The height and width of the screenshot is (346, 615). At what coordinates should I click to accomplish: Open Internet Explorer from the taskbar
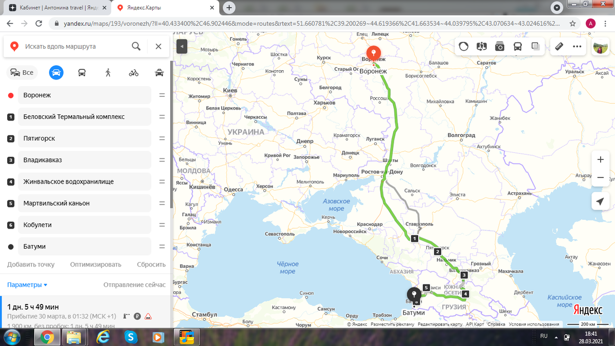(x=103, y=337)
